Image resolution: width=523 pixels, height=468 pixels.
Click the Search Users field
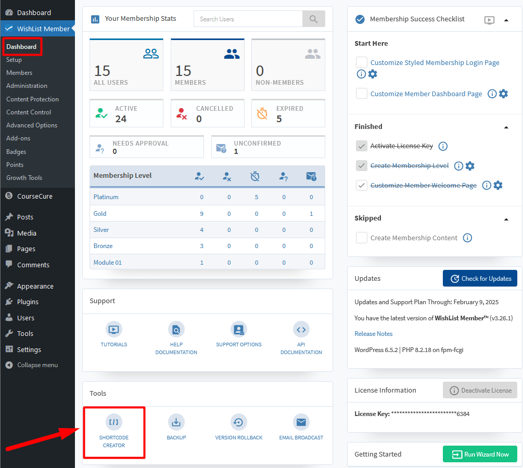248,19
